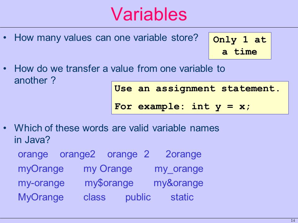The height and width of the screenshot is (223, 298).
Task: Select the first word 'orange' in list
Action: click(x=33, y=154)
